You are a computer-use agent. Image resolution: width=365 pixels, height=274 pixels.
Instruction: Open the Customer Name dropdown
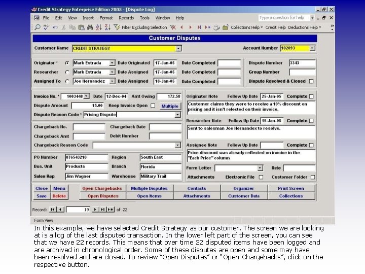[x=178, y=49]
